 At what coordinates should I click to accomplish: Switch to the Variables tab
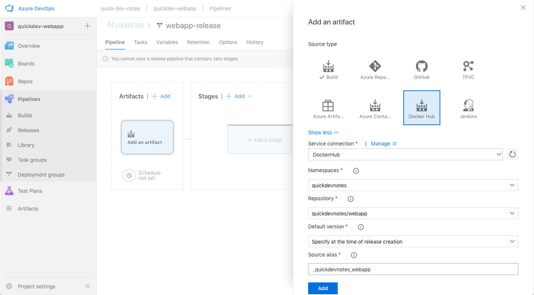tap(167, 42)
